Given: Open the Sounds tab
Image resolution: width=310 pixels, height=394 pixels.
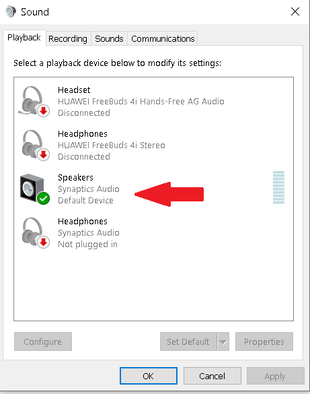Looking at the screenshot, I should 109,38.
